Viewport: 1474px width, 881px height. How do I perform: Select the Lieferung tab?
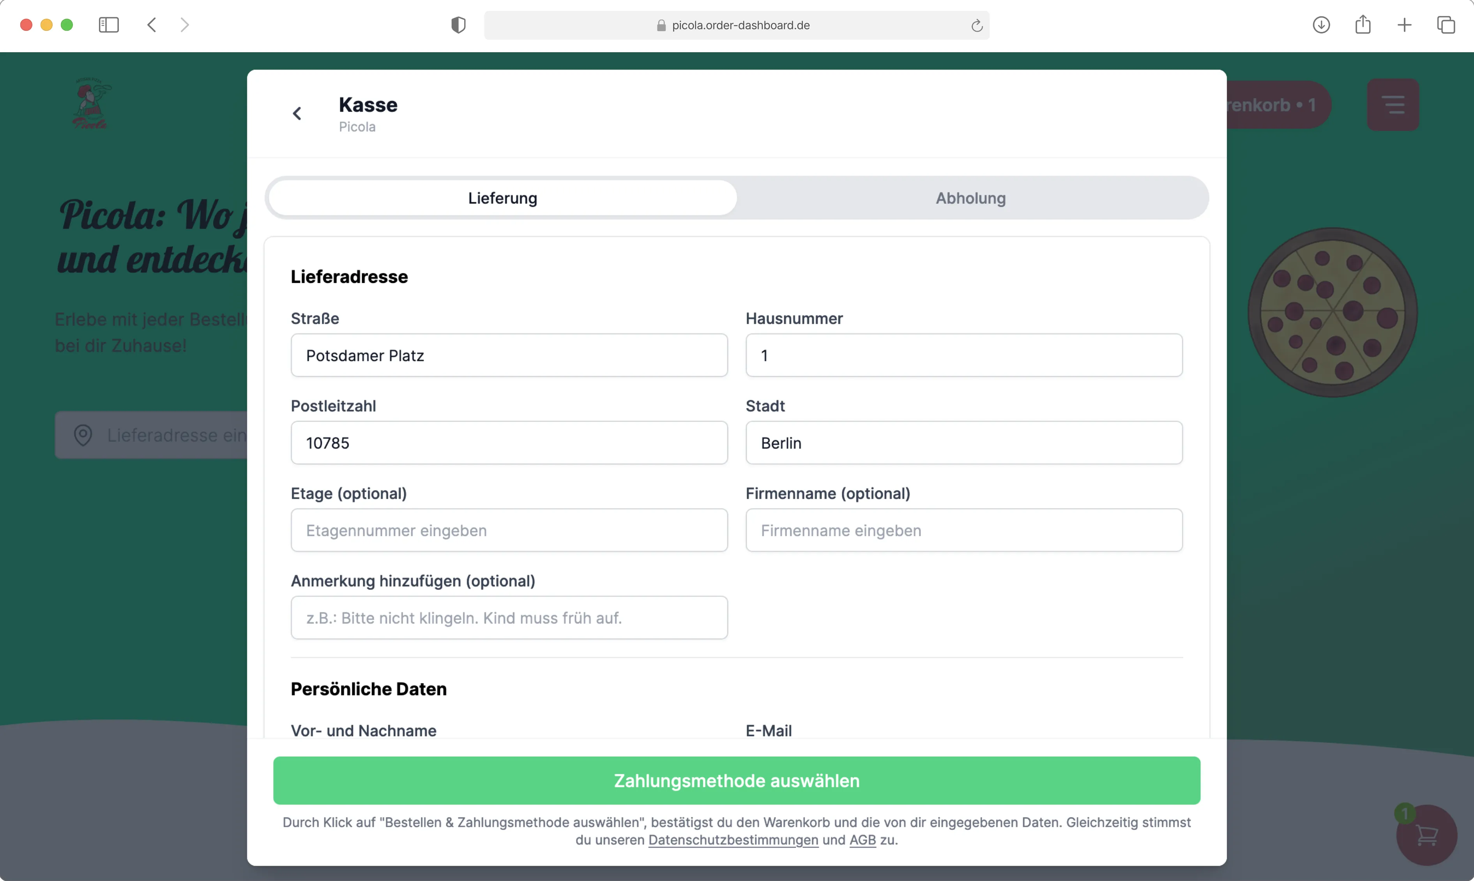(x=502, y=198)
